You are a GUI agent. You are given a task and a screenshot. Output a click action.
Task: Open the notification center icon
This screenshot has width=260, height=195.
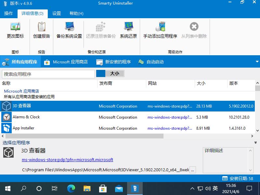coord(249,188)
